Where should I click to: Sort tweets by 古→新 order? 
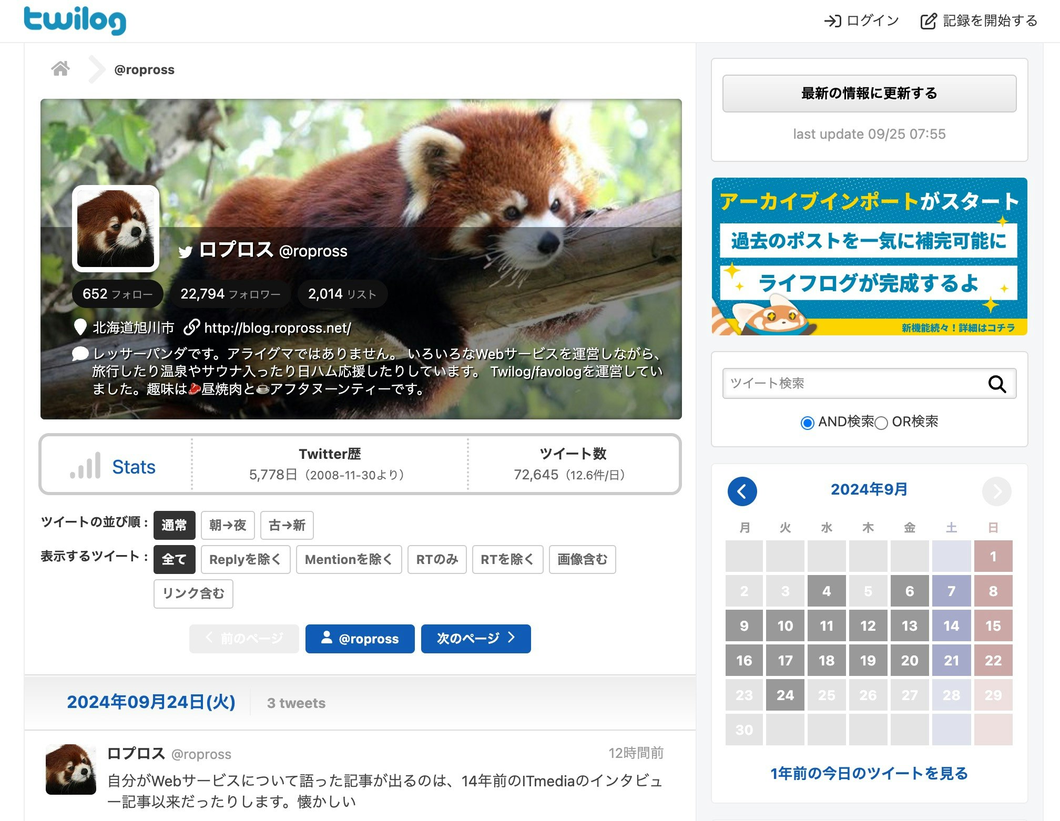(x=287, y=525)
